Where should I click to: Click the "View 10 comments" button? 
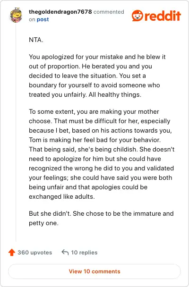(94, 271)
